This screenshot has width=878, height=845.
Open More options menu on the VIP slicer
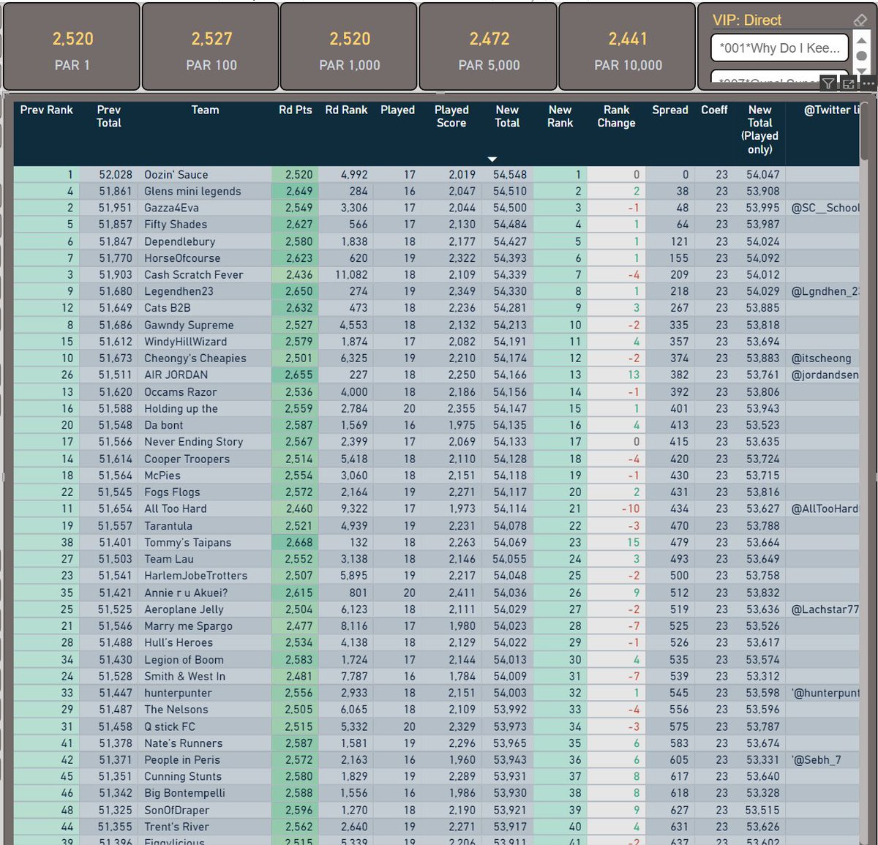(x=869, y=83)
